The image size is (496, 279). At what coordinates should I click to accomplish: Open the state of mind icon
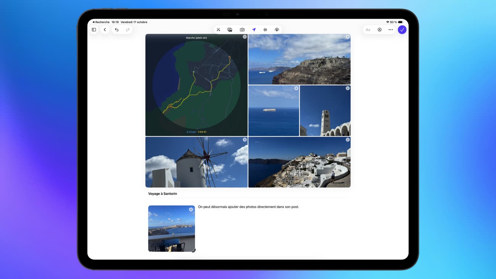point(277,30)
